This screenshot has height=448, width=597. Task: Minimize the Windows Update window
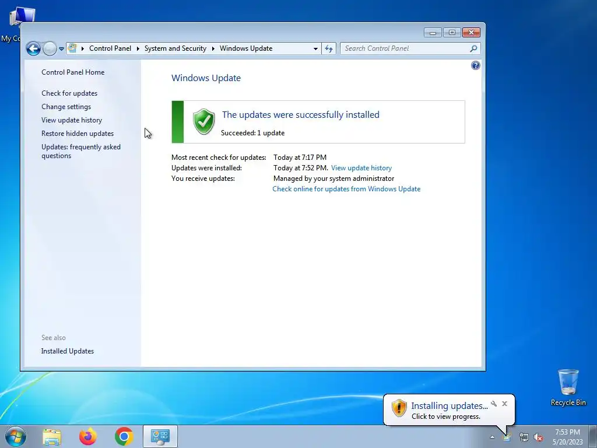point(433,33)
